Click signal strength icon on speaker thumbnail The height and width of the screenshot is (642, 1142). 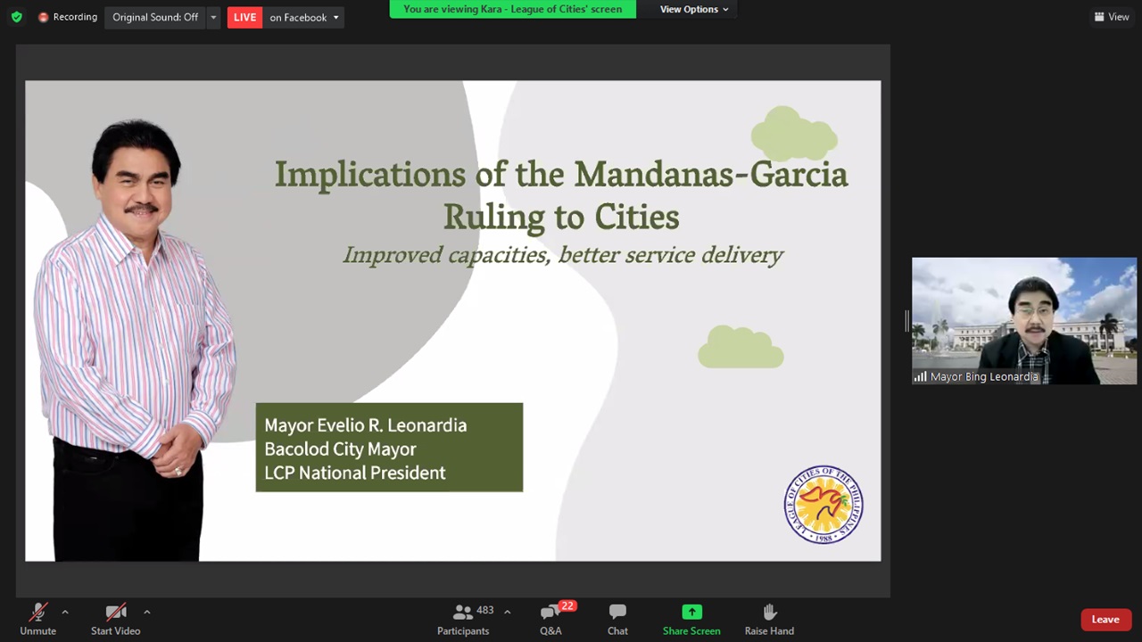click(x=920, y=376)
